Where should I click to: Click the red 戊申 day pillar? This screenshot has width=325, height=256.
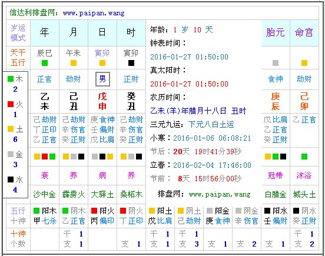(102, 101)
